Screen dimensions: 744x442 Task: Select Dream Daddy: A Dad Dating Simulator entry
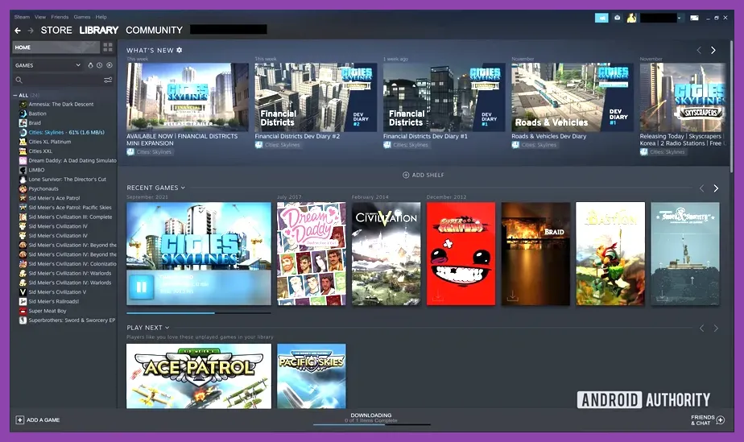pyautogui.click(x=67, y=161)
